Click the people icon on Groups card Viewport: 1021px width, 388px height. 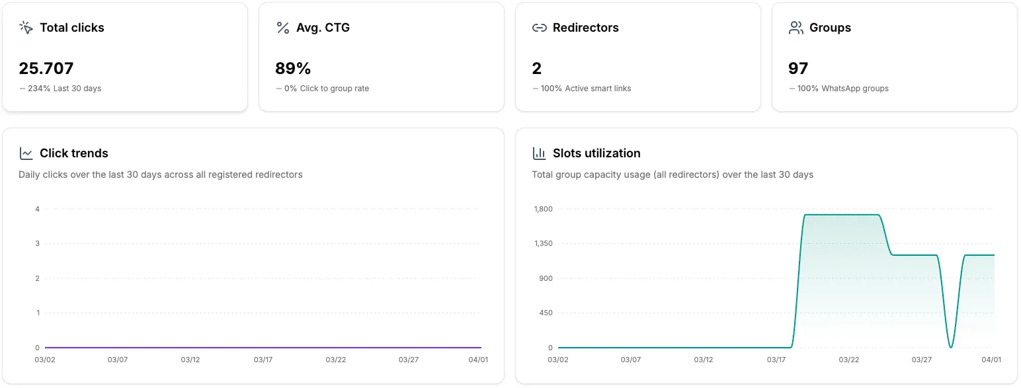tap(795, 27)
